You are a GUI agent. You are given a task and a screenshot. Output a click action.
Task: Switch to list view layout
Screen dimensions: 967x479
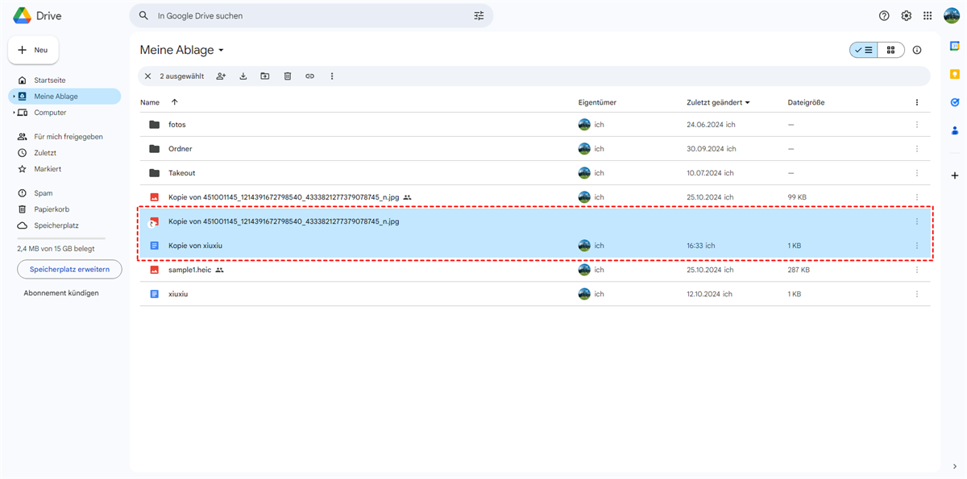click(x=864, y=50)
